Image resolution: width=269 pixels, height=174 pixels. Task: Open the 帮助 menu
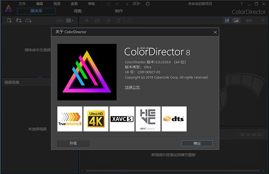click(91, 4)
